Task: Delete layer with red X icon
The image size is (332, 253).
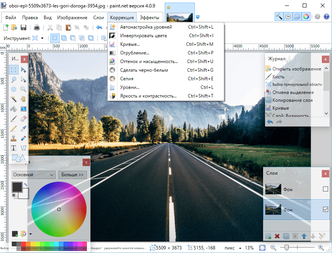Action: (277, 236)
